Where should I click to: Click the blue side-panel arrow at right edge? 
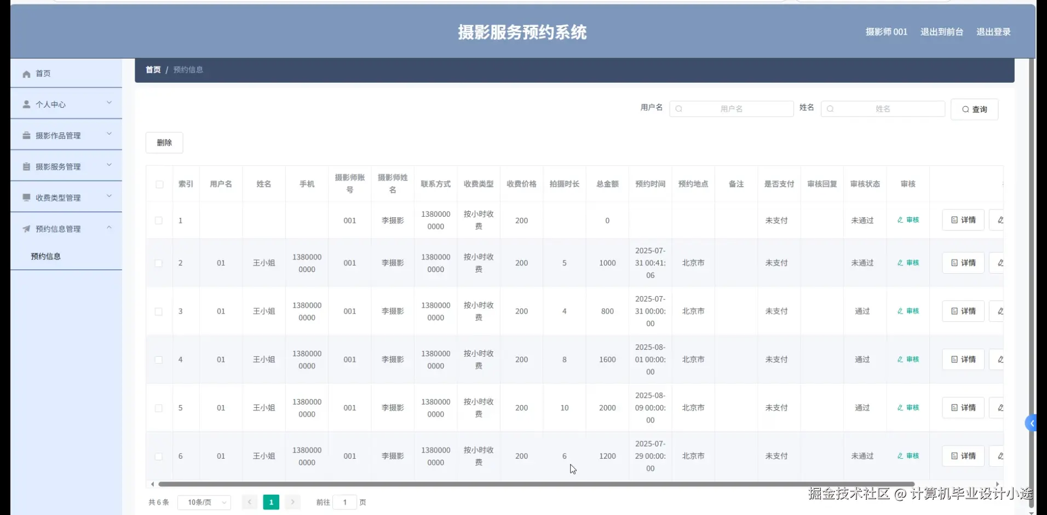pyautogui.click(x=1031, y=423)
